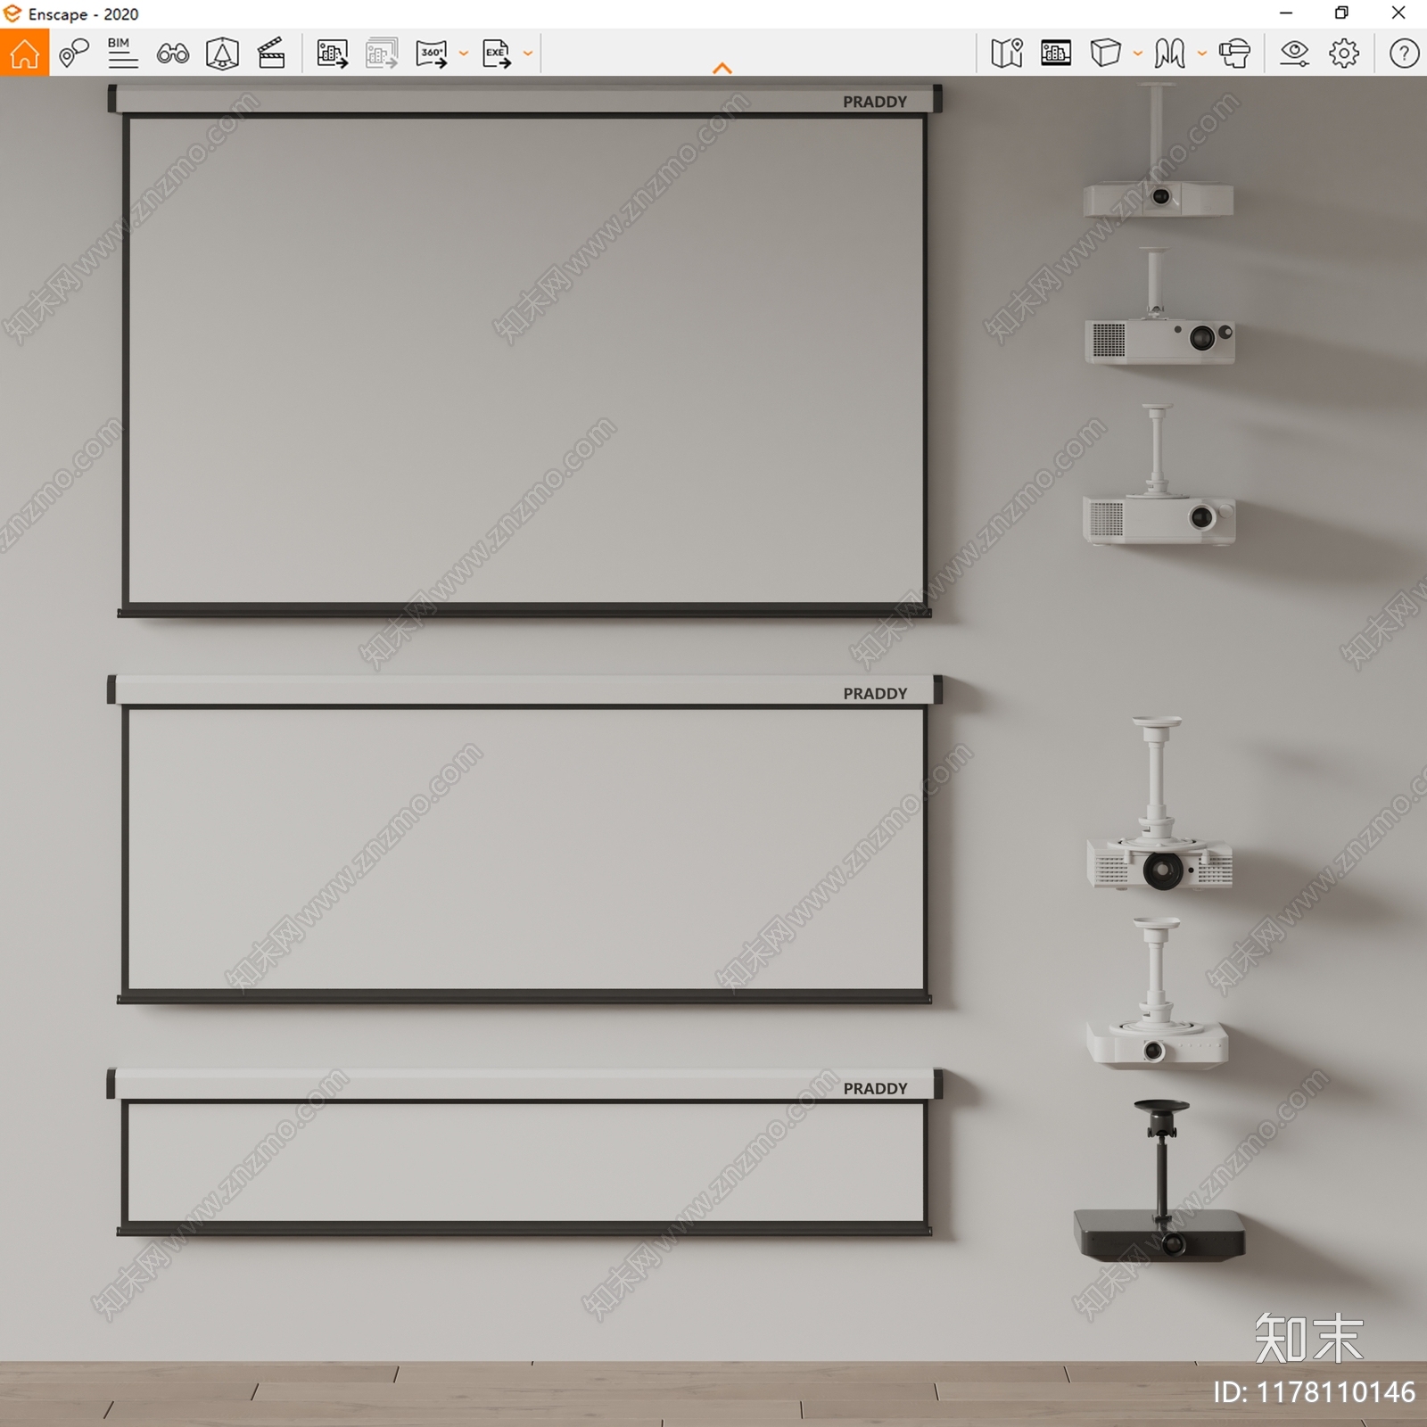Expand the EXE export dropdown arrow
The height and width of the screenshot is (1427, 1427).
point(528,54)
